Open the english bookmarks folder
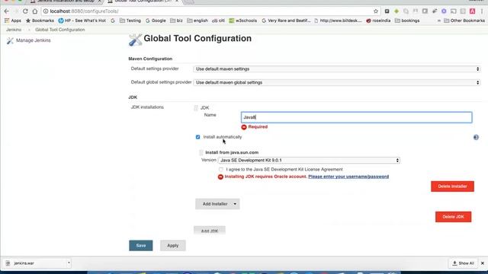The image size is (488, 274). point(197,21)
